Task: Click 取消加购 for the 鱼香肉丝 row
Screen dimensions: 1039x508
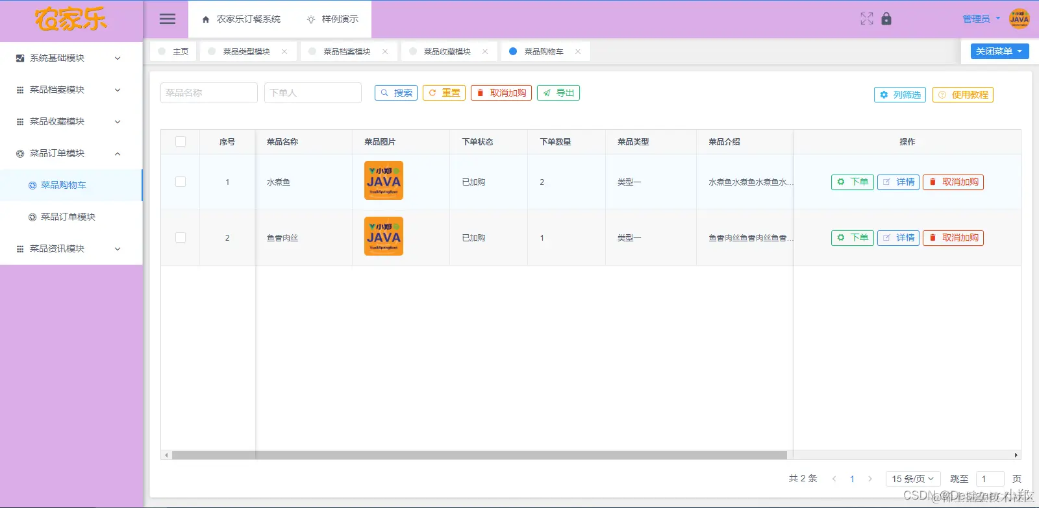Action: pyautogui.click(x=953, y=237)
